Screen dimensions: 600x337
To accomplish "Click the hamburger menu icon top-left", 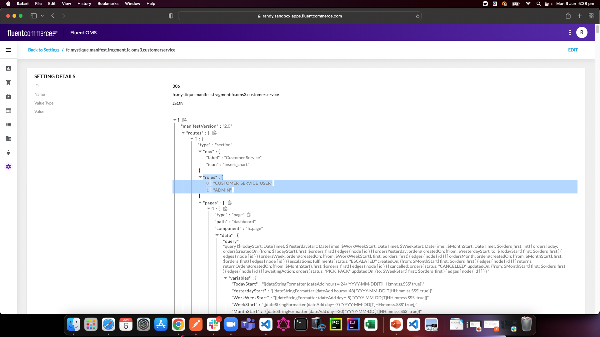I will point(8,50).
